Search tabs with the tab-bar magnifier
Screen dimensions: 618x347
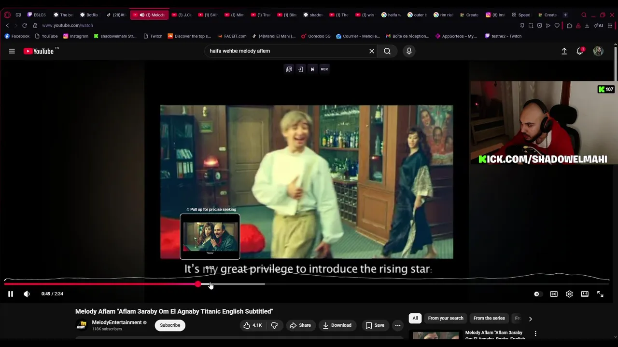(x=584, y=15)
